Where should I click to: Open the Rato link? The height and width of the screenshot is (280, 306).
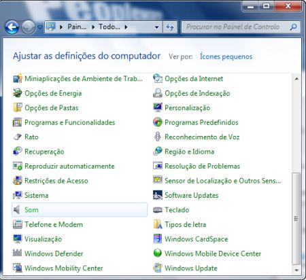click(x=31, y=137)
